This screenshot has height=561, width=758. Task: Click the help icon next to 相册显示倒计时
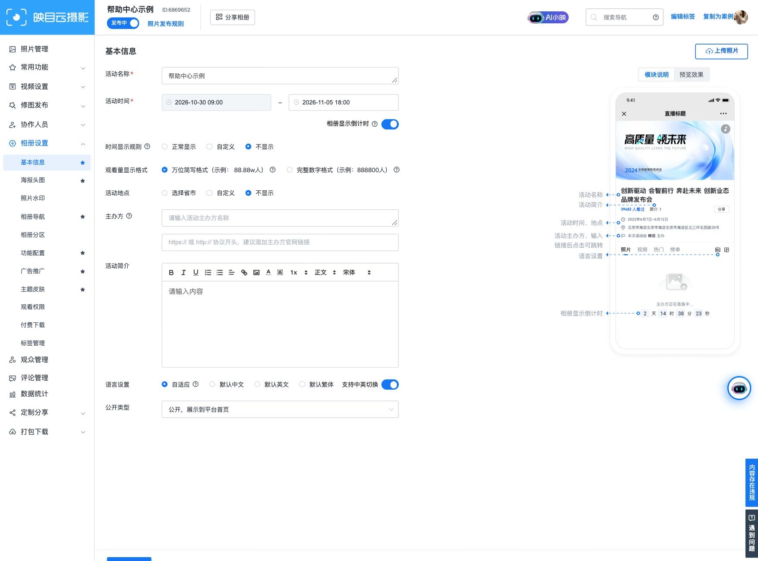pos(375,124)
